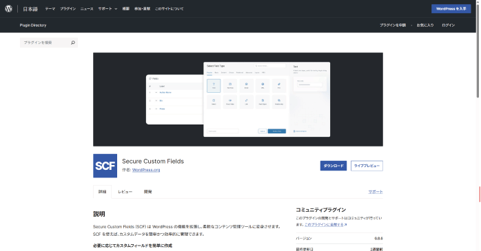Click the 説明 heading

[99, 214]
